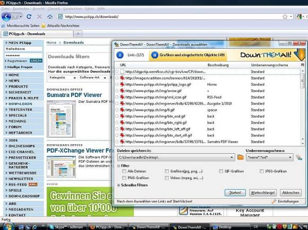Screen dimensions: 308x230
Task: Tick the GIF-Grafiken checkbox
Action: [x=221, y=171]
